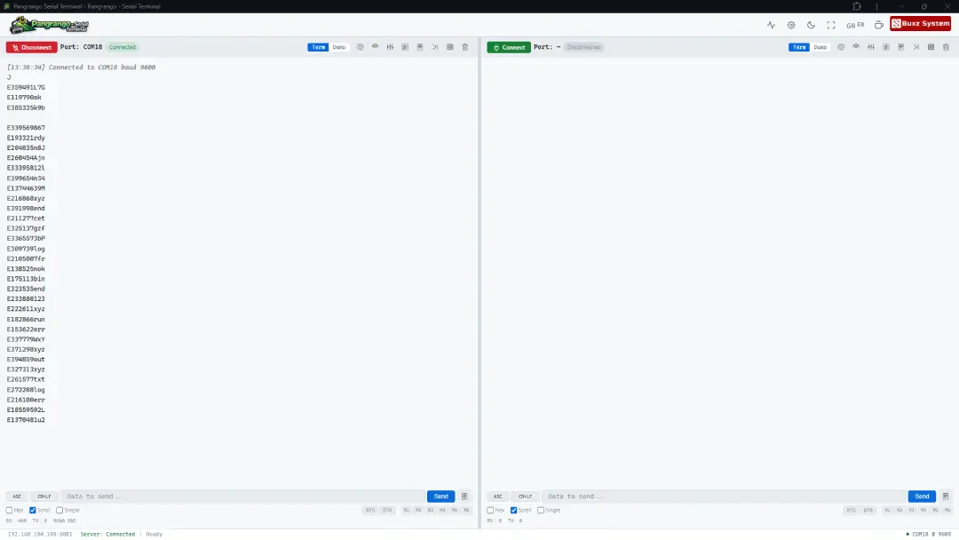Clear right terminal with trash icon
Screen dimensions: 959x540
click(x=947, y=47)
